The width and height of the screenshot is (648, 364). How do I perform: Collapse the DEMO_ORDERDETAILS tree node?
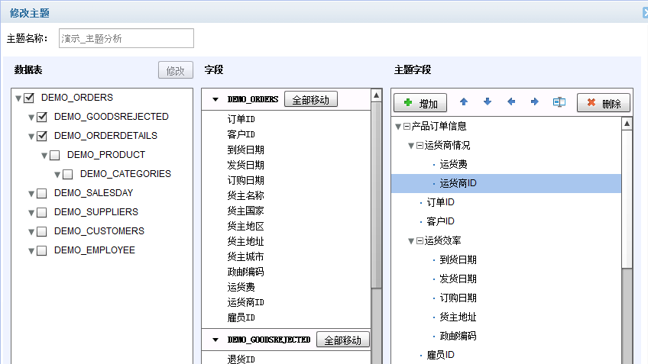point(31,136)
